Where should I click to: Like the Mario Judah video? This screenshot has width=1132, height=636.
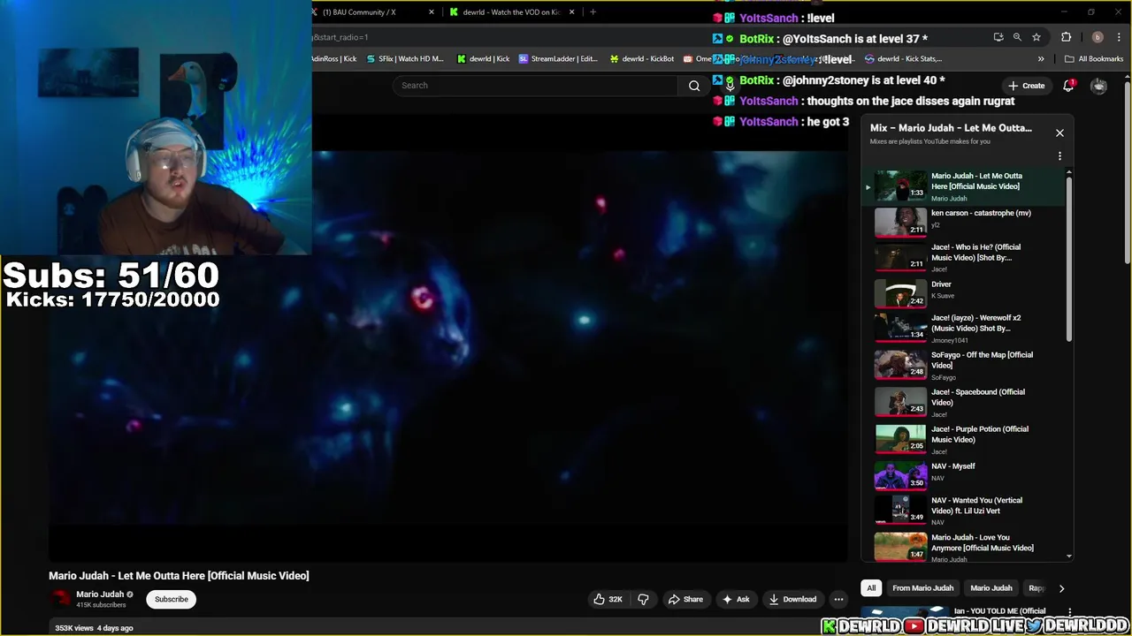coord(608,599)
